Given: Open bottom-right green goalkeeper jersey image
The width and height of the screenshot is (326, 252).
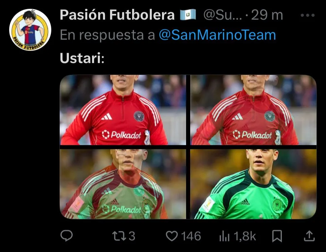Looking at the screenshot, I should tap(253, 184).
